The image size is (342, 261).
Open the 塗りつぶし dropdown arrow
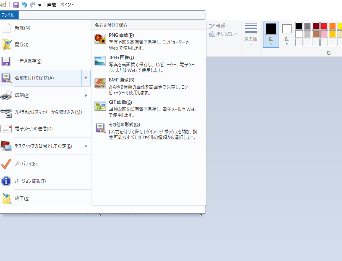coord(236,34)
